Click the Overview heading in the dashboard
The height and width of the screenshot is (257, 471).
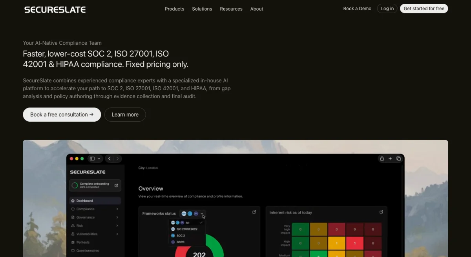click(x=151, y=188)
